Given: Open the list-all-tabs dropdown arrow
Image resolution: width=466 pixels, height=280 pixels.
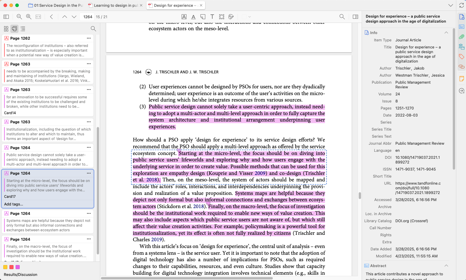Looking at the screenshot, I should (x=450, y=5).
